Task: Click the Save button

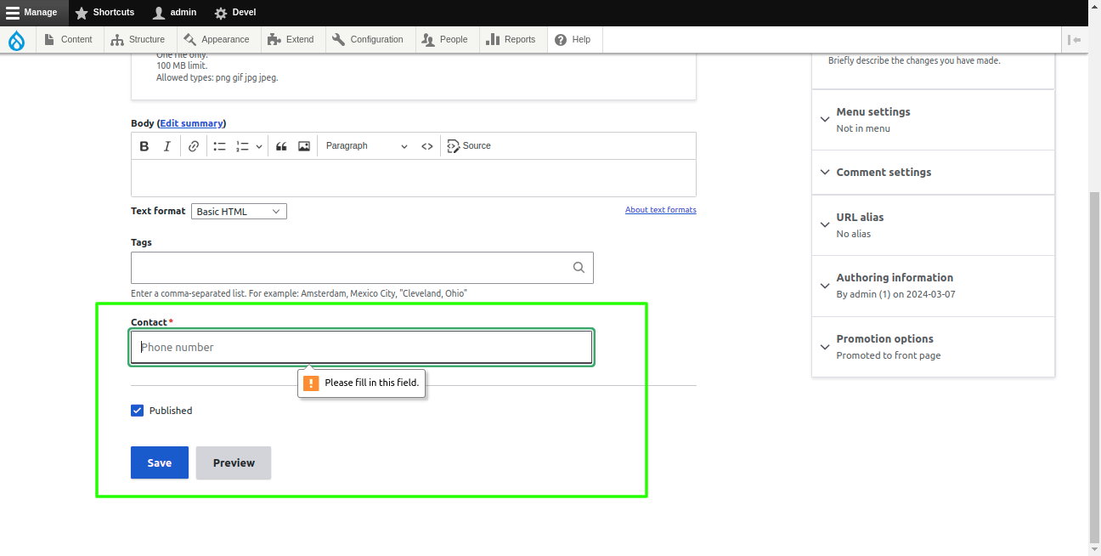Action: pyautogui.click(x=159, y=462)
